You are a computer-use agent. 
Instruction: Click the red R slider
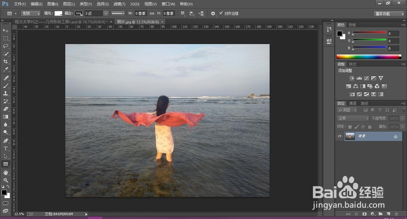coord(369,33)
